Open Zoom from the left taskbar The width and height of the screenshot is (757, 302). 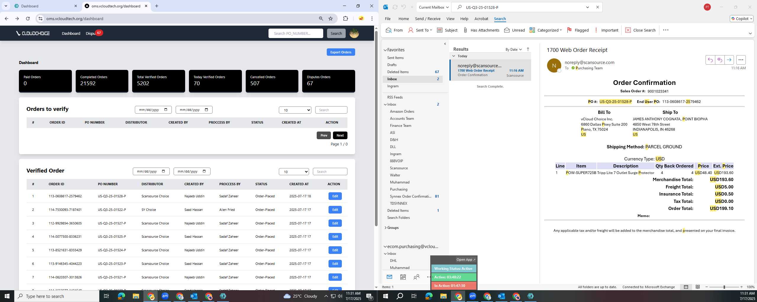click(165, 296)
